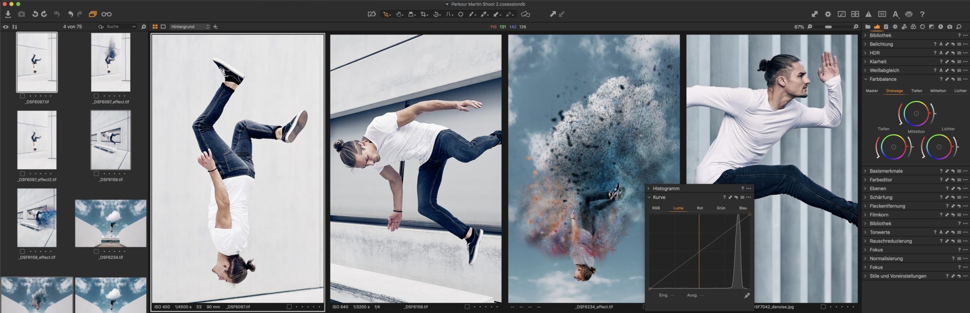The height and width of the screenshot is (313, 970).
Task: Collapse the Kurve panel
Action: click(x=648, y=198)
